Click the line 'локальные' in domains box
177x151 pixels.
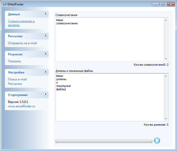coord(63,86)
